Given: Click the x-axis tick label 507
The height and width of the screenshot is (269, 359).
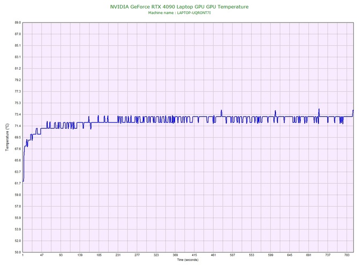Looking at the screenshot, I should tap(233, 255).
